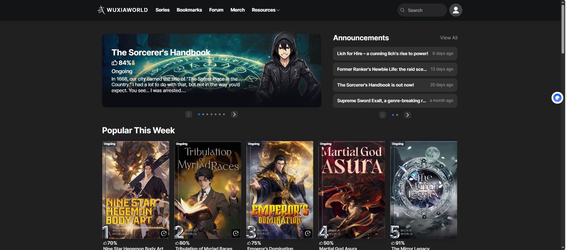Image resolution: width=566 pixels, height=250 pixels.
Task: Open The Mirror Legacy cover thumbnail
Action: pos(424,190)
